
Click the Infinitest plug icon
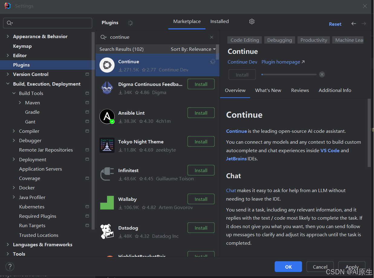107,174
